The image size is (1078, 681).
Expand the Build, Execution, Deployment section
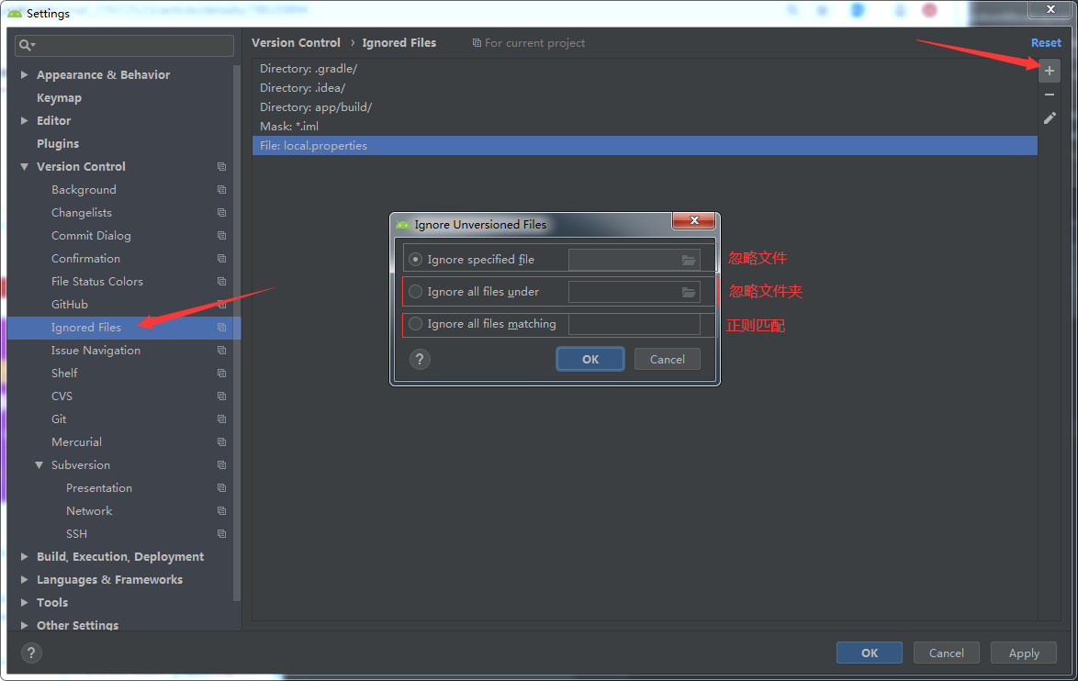point(24,556)
